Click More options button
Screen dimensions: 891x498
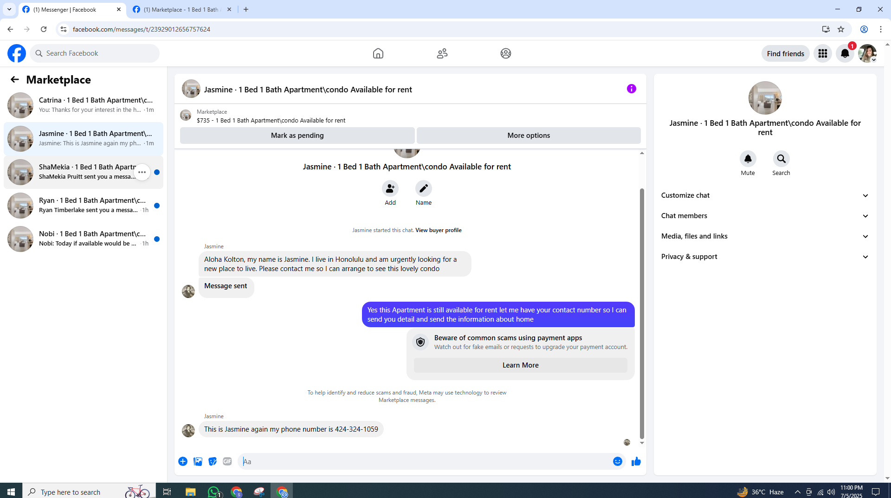click(529, 136)
